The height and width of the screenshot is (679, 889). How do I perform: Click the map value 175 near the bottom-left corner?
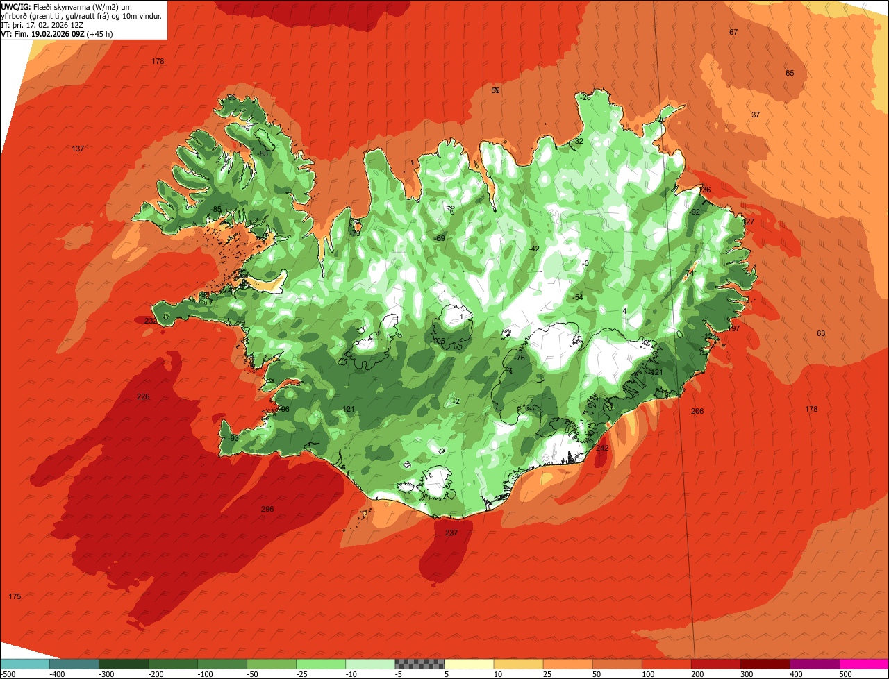tap(15, 596)
